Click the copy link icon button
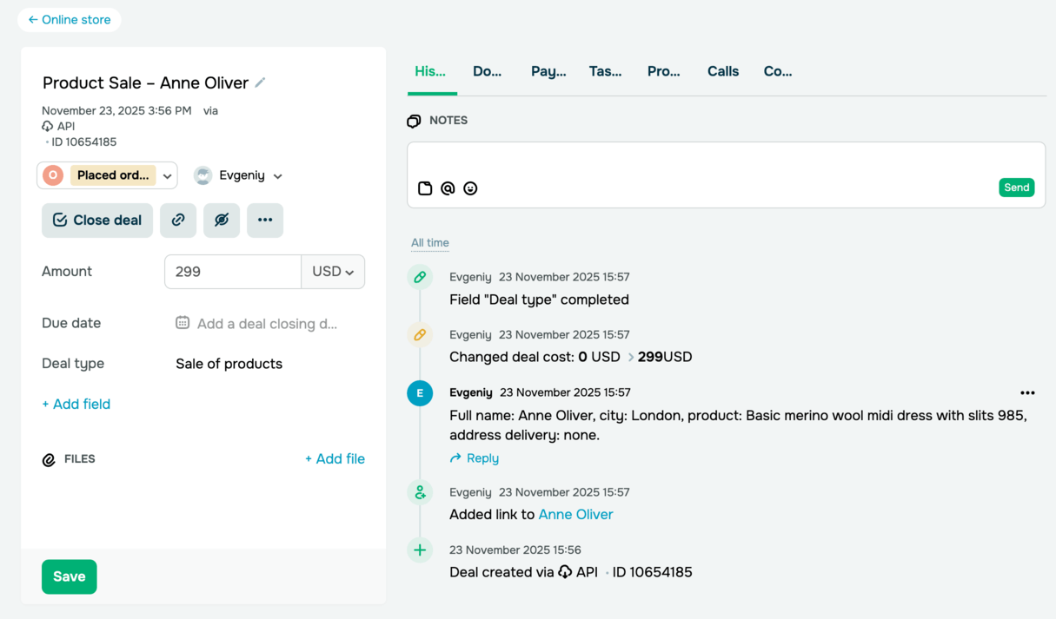This screenshot has width=1056, height=619. 178,221
